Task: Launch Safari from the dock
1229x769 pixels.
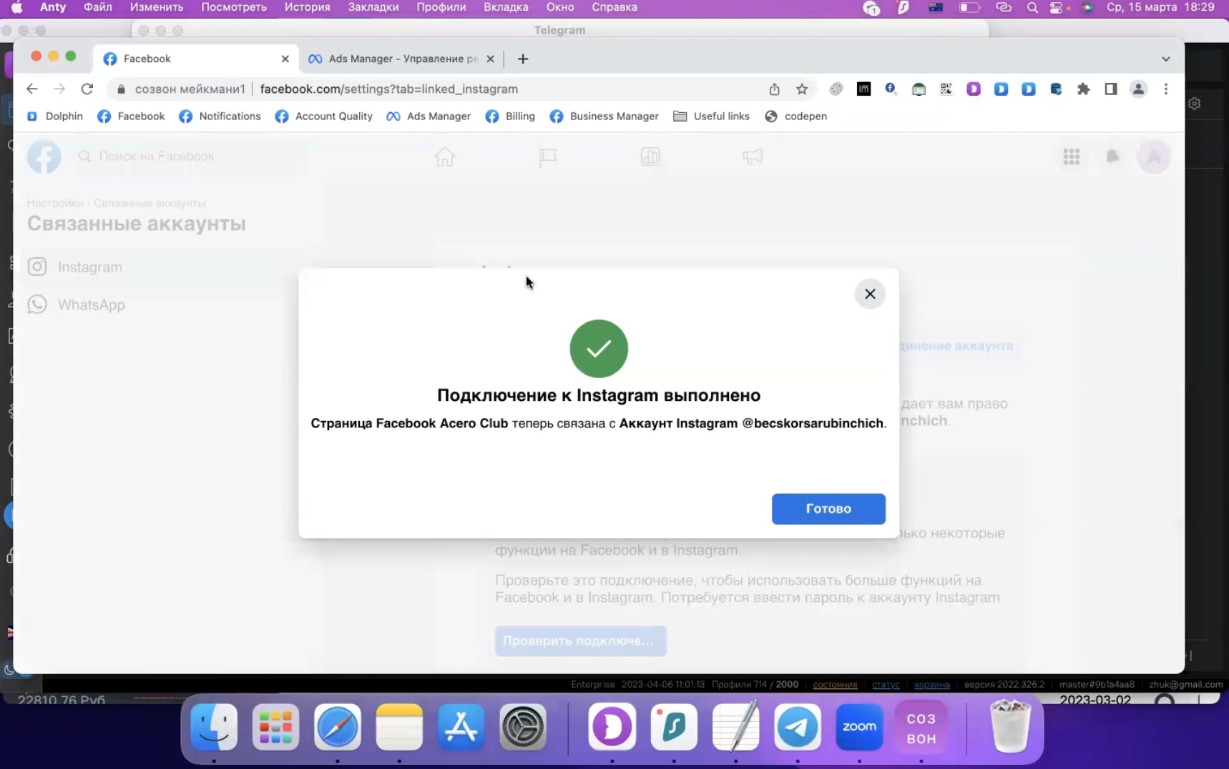Action: pyautogui.click(x=338, y=728)
